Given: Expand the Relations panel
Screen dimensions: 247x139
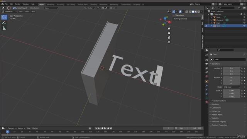Looking at the screenshot, I should 215,104.
